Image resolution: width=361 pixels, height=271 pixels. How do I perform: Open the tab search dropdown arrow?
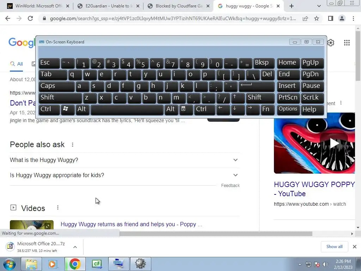pyautogui.click(x=319, y=6)
